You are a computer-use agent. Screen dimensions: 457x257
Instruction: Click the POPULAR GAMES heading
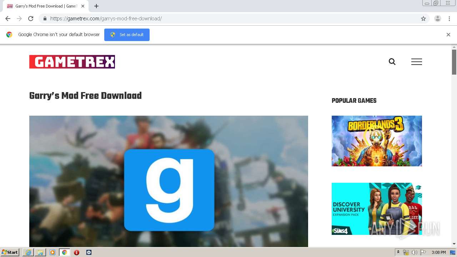click(x=354, y=101)
